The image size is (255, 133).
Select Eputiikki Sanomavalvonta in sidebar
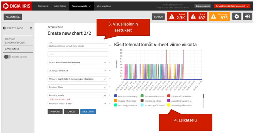(15, 41)
